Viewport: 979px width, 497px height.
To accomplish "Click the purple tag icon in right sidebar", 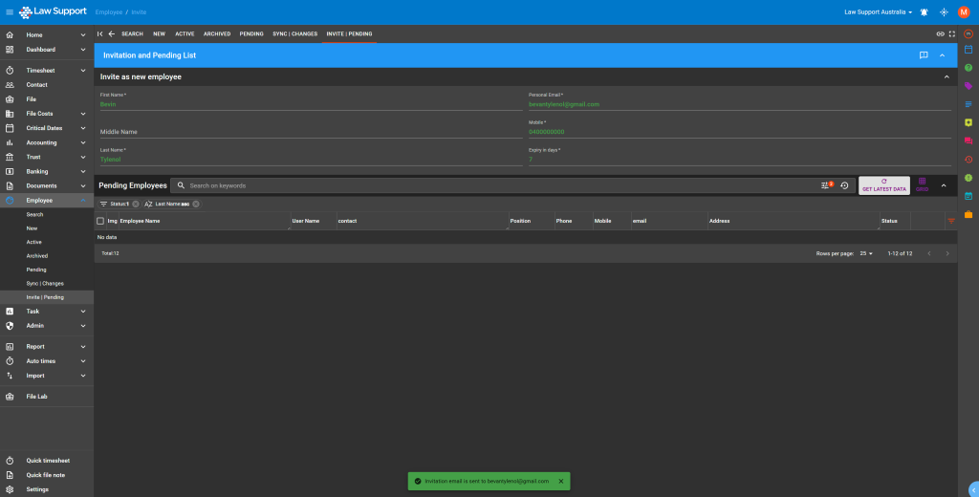I will [968, 85].
